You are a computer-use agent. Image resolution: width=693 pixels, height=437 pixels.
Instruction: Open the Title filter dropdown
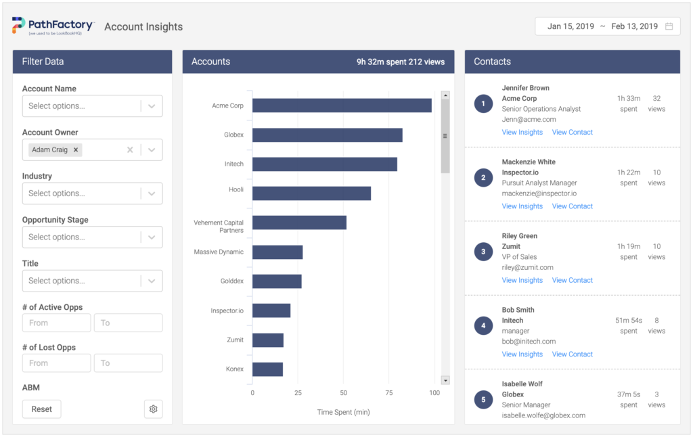pyautogui.click(x=152, y=281)
